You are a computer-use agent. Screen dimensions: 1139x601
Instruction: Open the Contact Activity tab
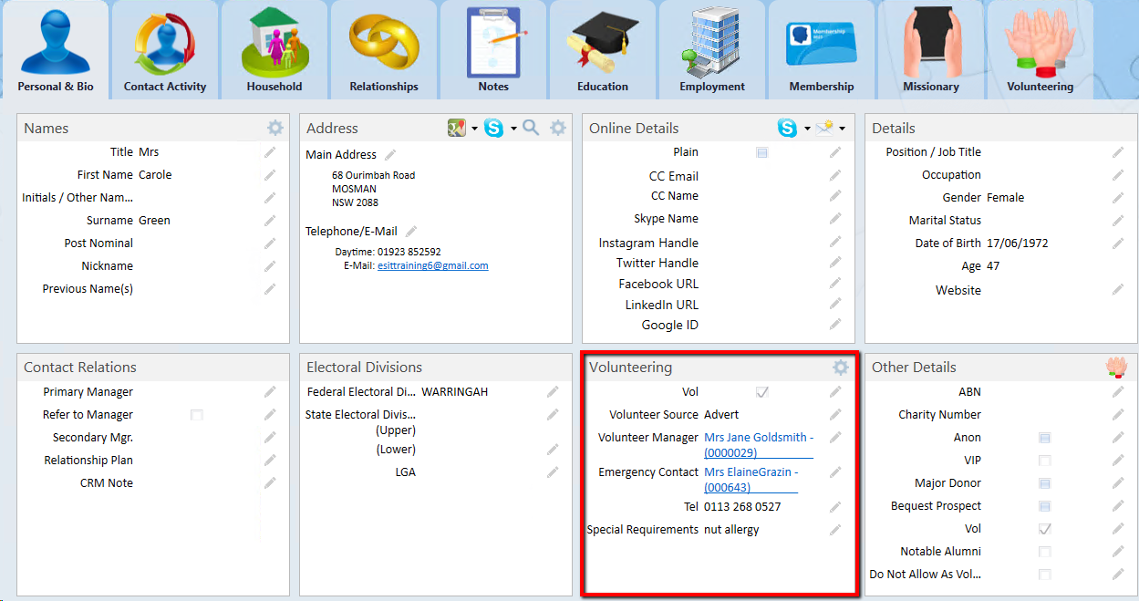pyautogui.click(x=165, y=50)
